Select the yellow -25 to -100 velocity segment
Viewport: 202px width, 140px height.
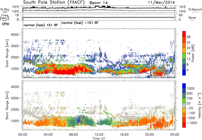tap(184, 110)
